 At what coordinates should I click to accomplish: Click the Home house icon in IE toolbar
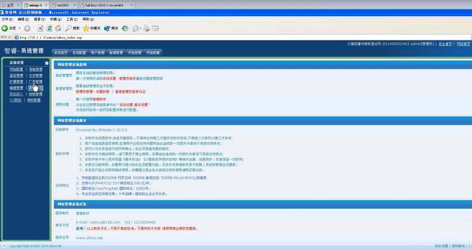(x=58, y=28)
